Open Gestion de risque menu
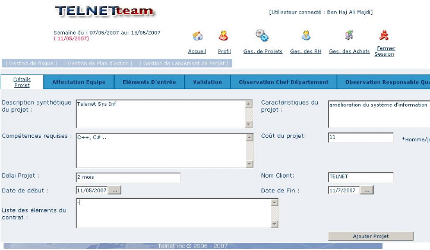The width and height of the screenshot is (430, 250). pos(31,64)
